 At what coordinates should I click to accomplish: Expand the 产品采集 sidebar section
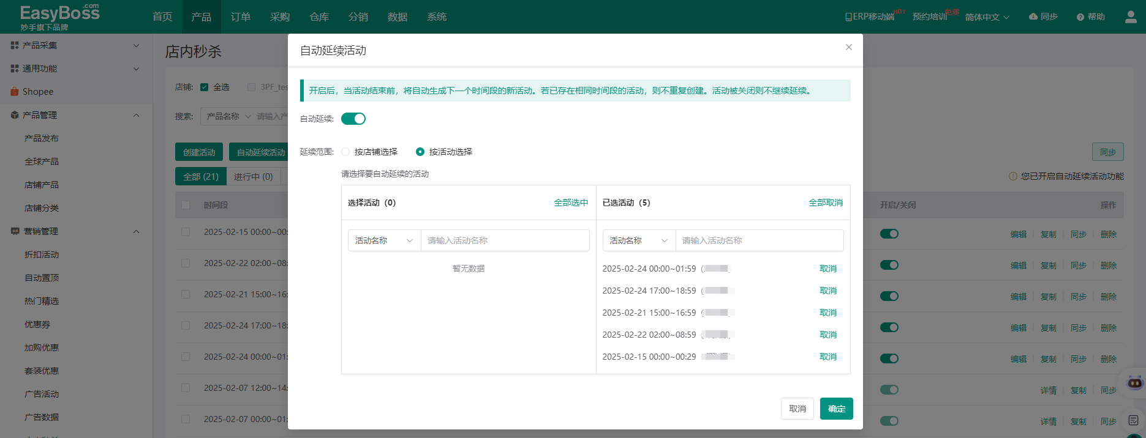click(x=136, y=45)
